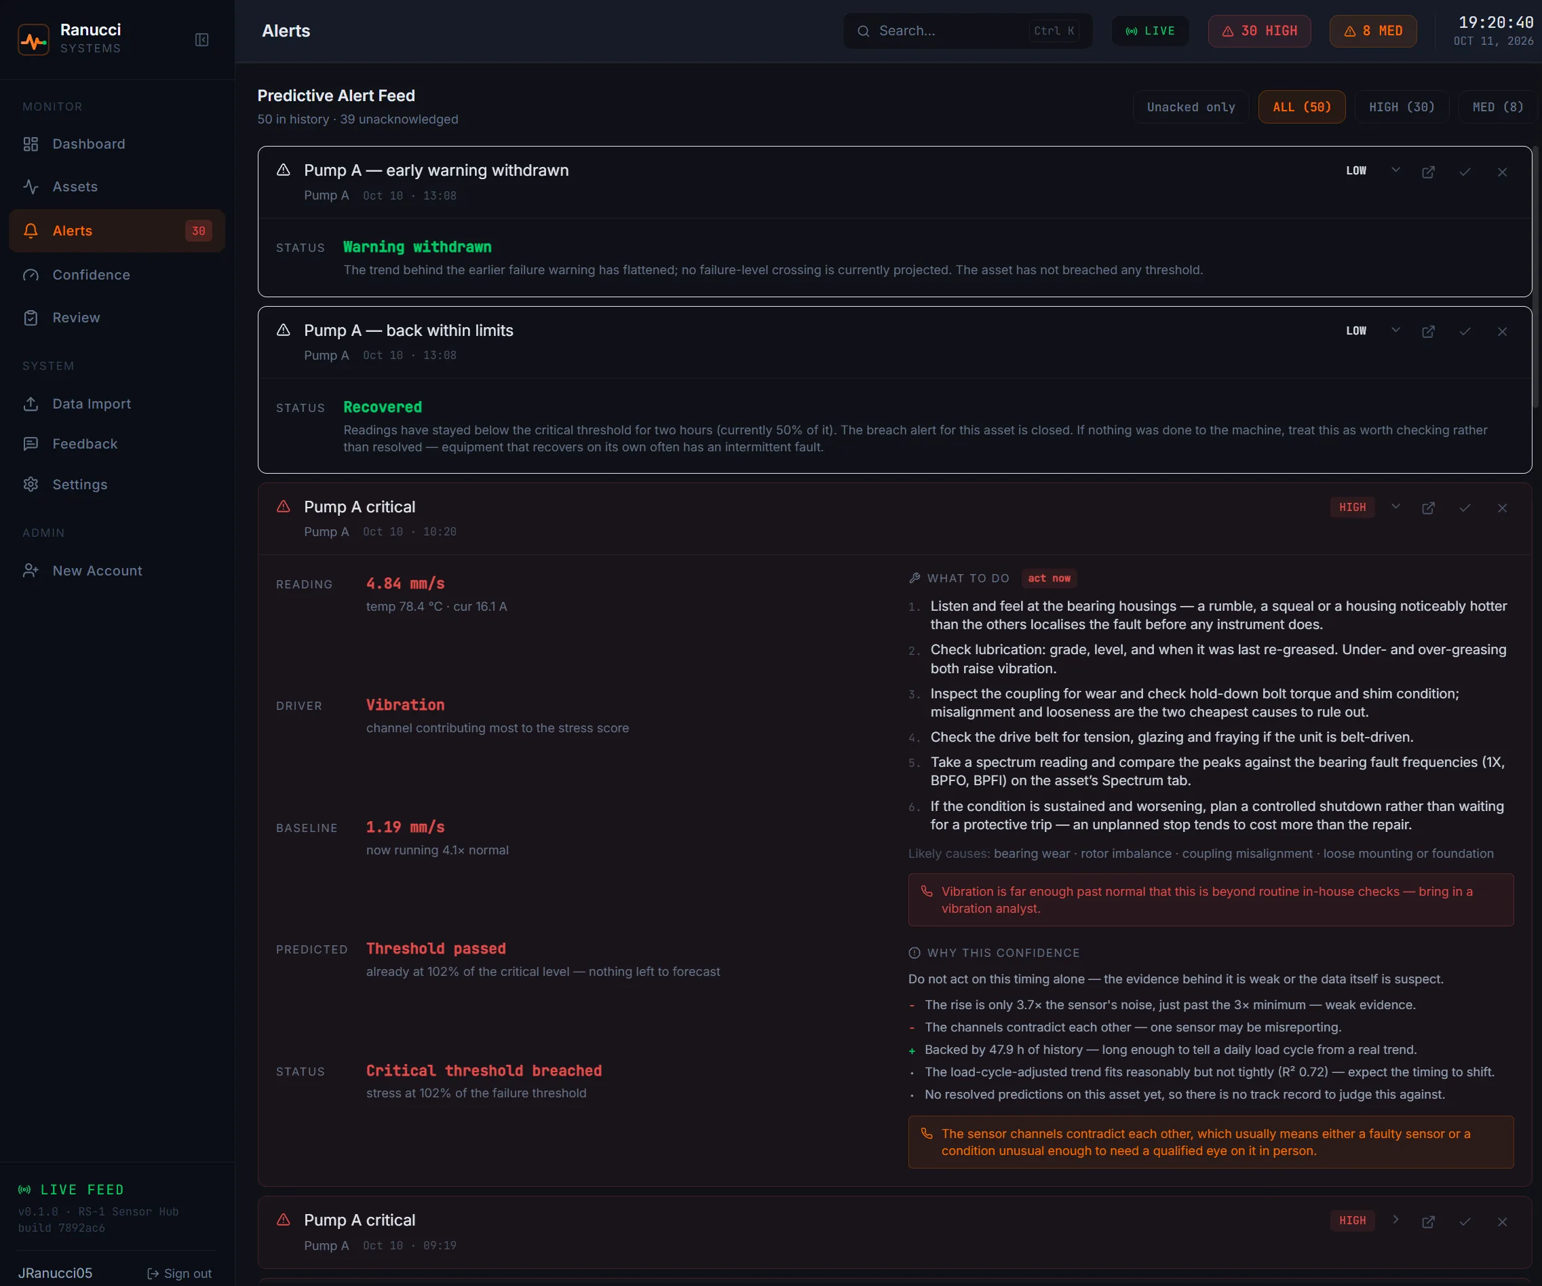The height and width of the screenshot is (1286, 1542).
Task: Acknowledge the back within limits alert
Action: click(1465, 332)
